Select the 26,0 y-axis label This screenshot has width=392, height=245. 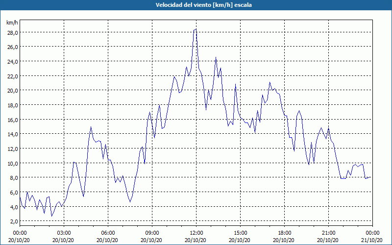pos(12,47)
